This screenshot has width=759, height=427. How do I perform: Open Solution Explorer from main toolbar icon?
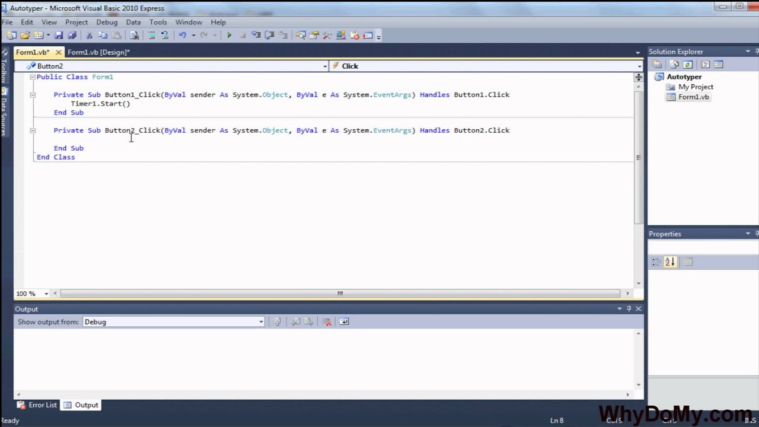tap(301, 36)
